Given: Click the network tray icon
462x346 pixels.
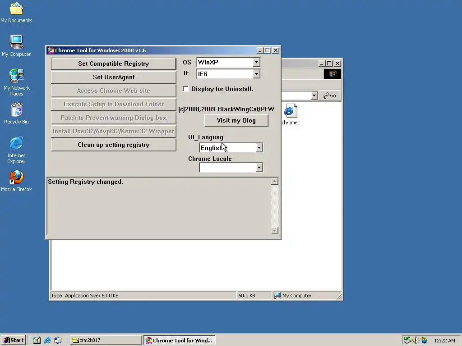Looking at the screenshot, I should (x=407, y=340).
